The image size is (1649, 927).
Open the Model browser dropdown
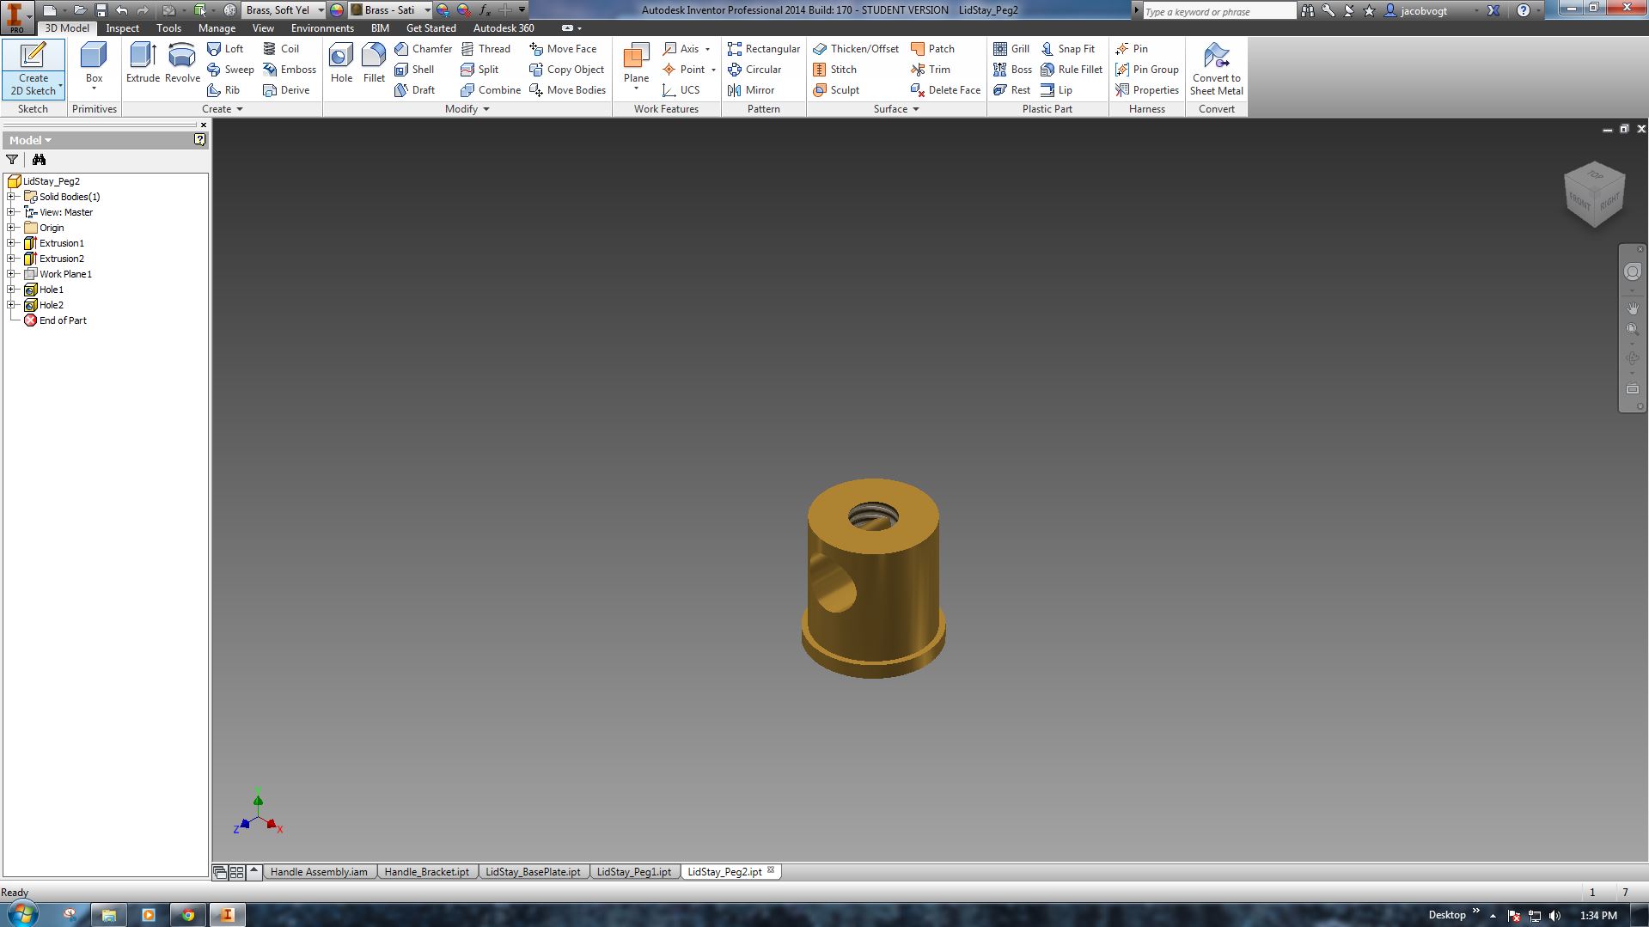pyautogui.click(x=30, y=140)
